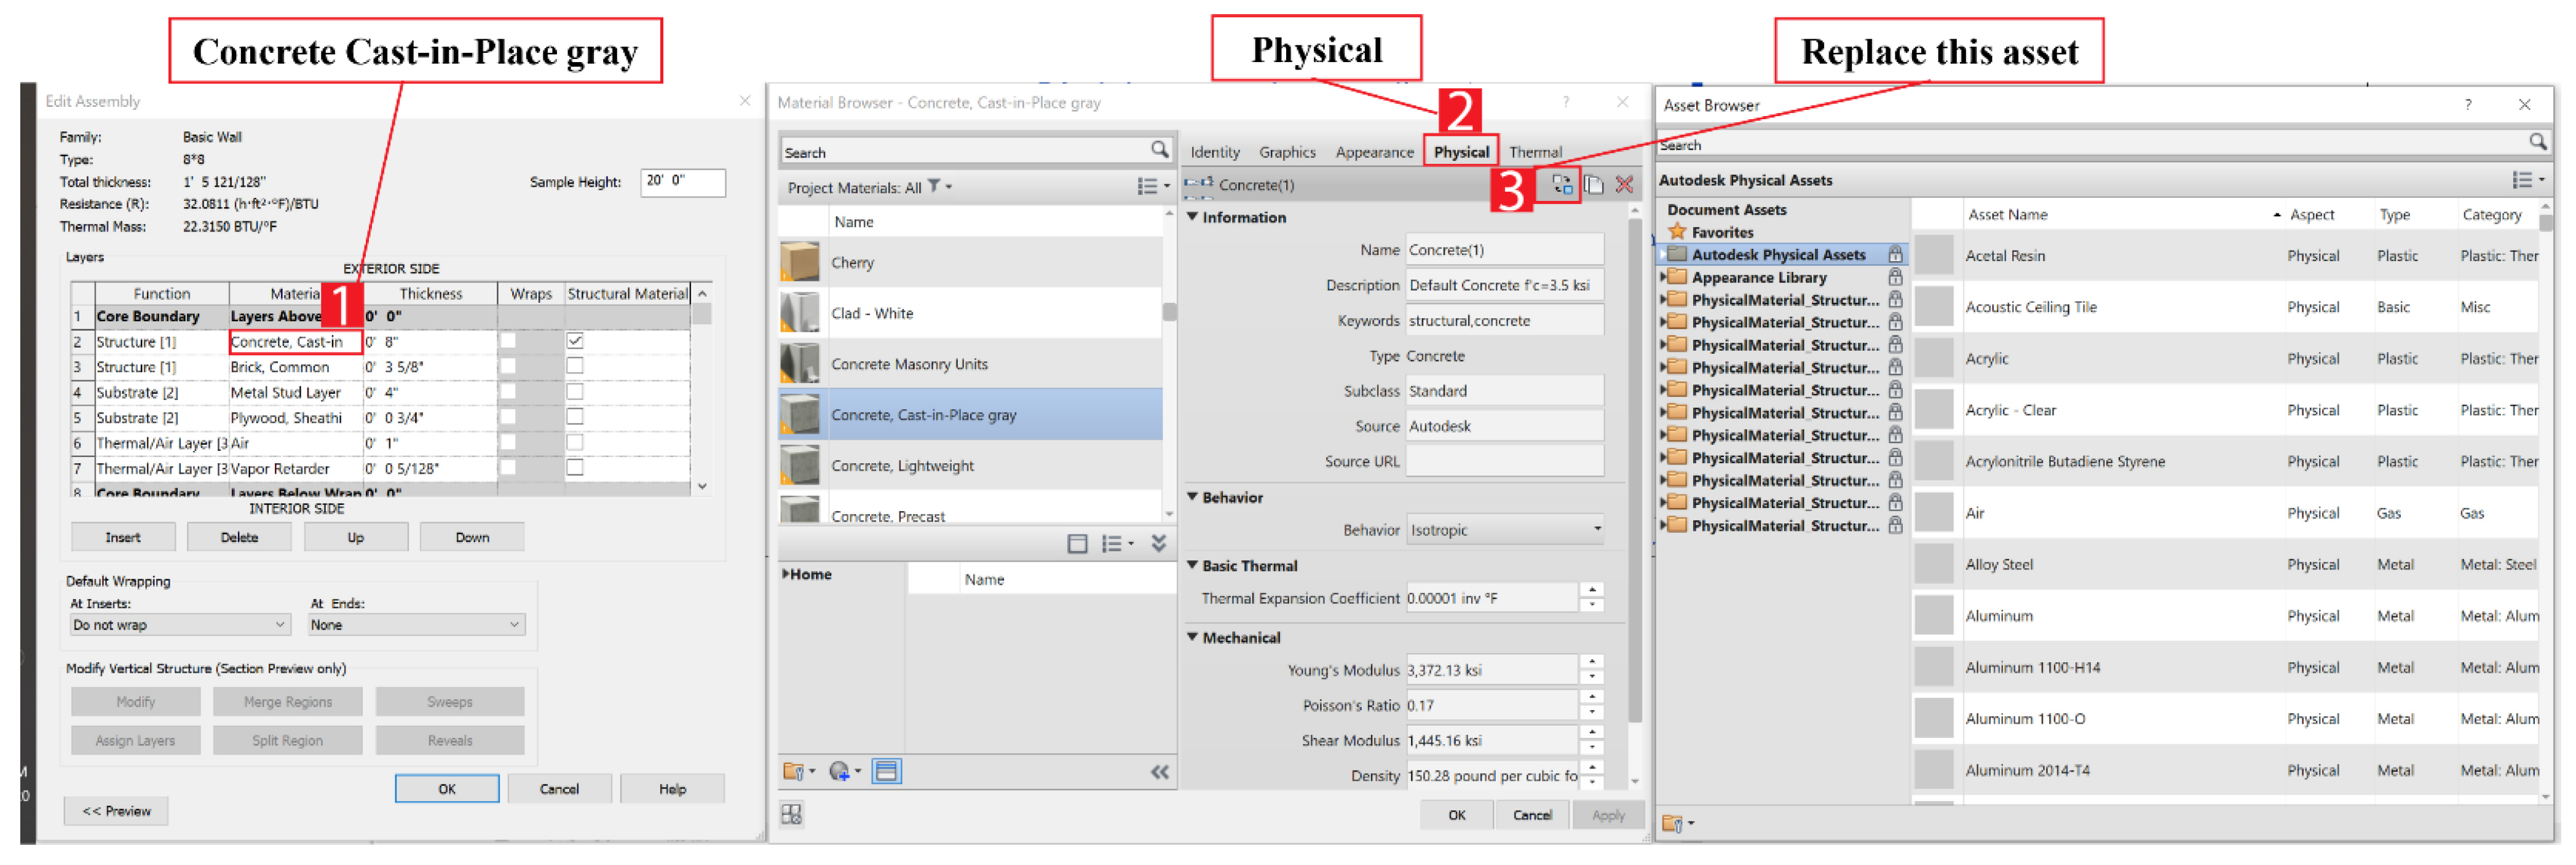Click the Material Browser search magnifier icon
The image size is (2576, 865).
coord(1159,150)
